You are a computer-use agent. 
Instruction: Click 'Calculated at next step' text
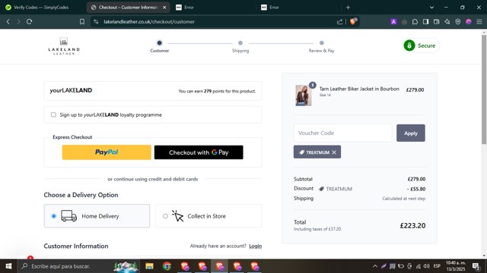[404, 199]
